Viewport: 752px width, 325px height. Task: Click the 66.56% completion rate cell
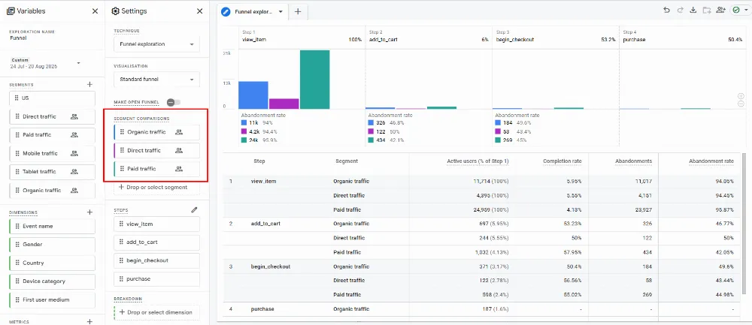coord(572,280)
